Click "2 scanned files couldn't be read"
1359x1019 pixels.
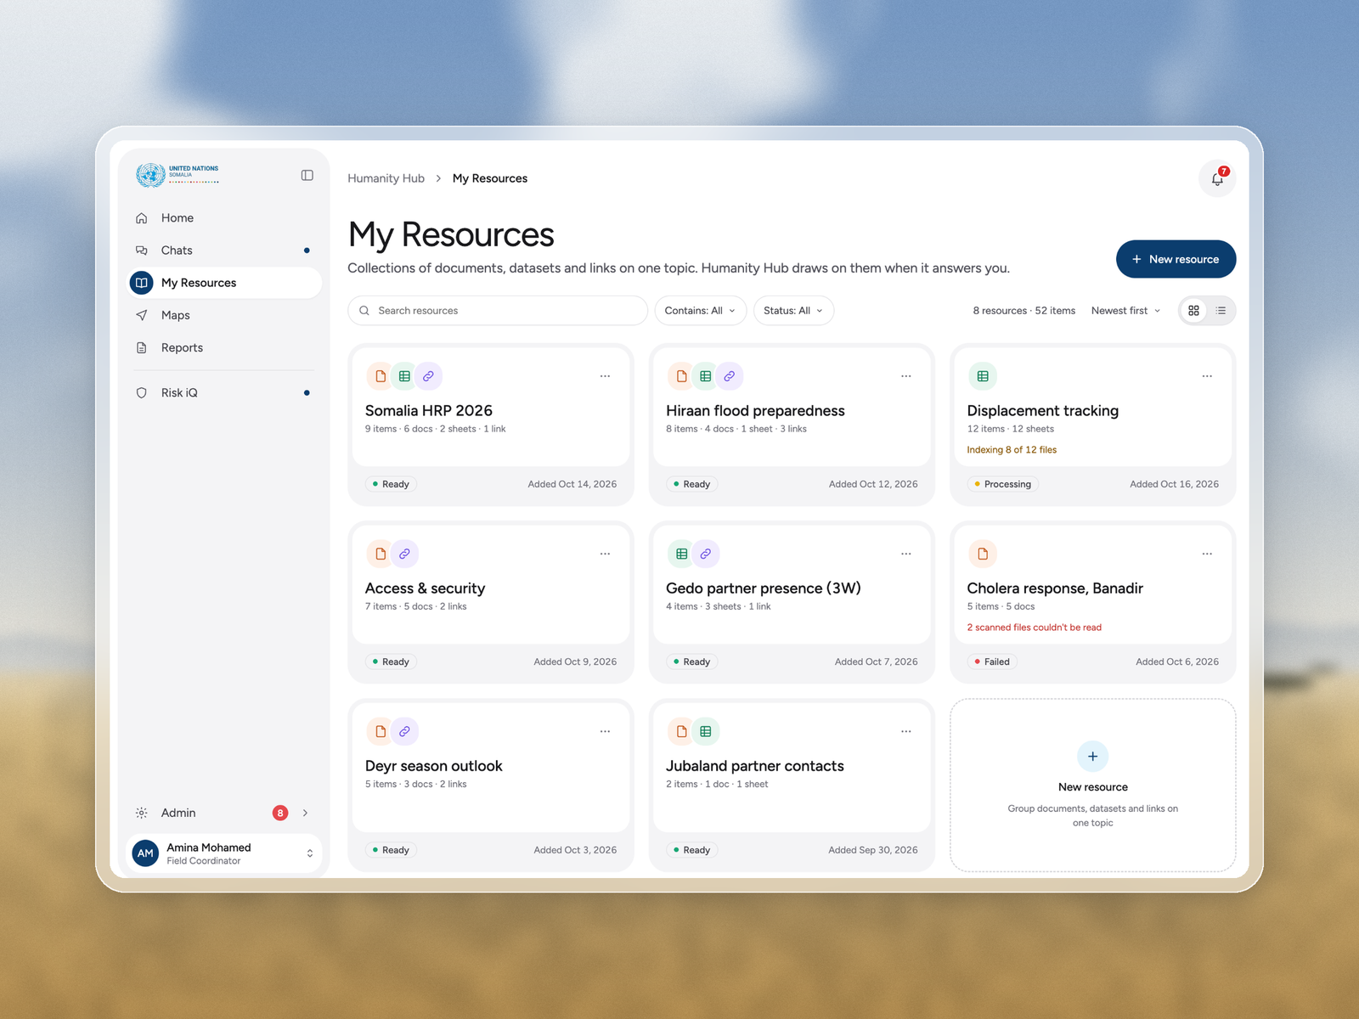click(x=1034, y=628)
